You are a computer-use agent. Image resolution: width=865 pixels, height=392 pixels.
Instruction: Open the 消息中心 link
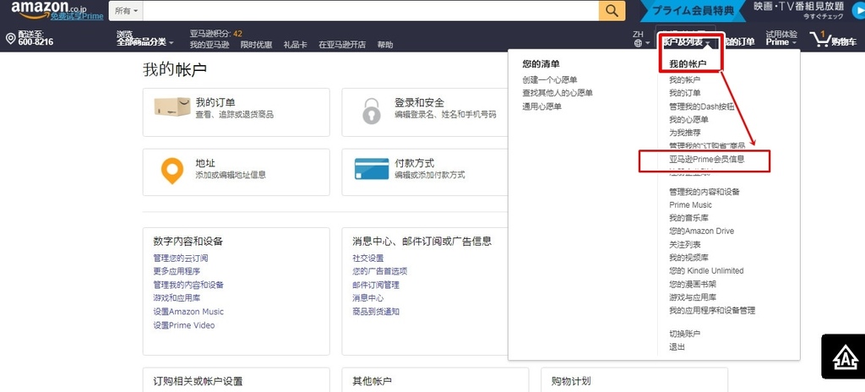click(x=368, y=298)
